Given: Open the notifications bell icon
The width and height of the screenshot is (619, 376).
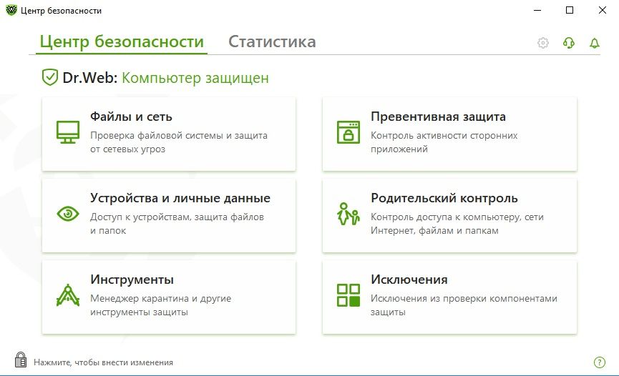Looking at the screenshot, I should (594, 43).
